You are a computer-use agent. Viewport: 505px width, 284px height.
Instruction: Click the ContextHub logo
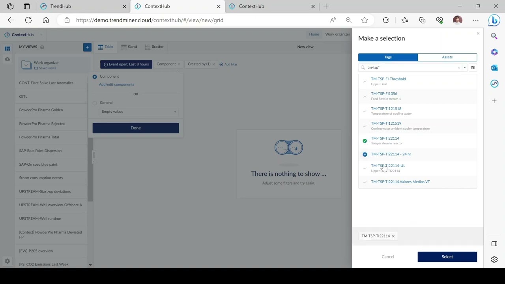tap(19, 35)
